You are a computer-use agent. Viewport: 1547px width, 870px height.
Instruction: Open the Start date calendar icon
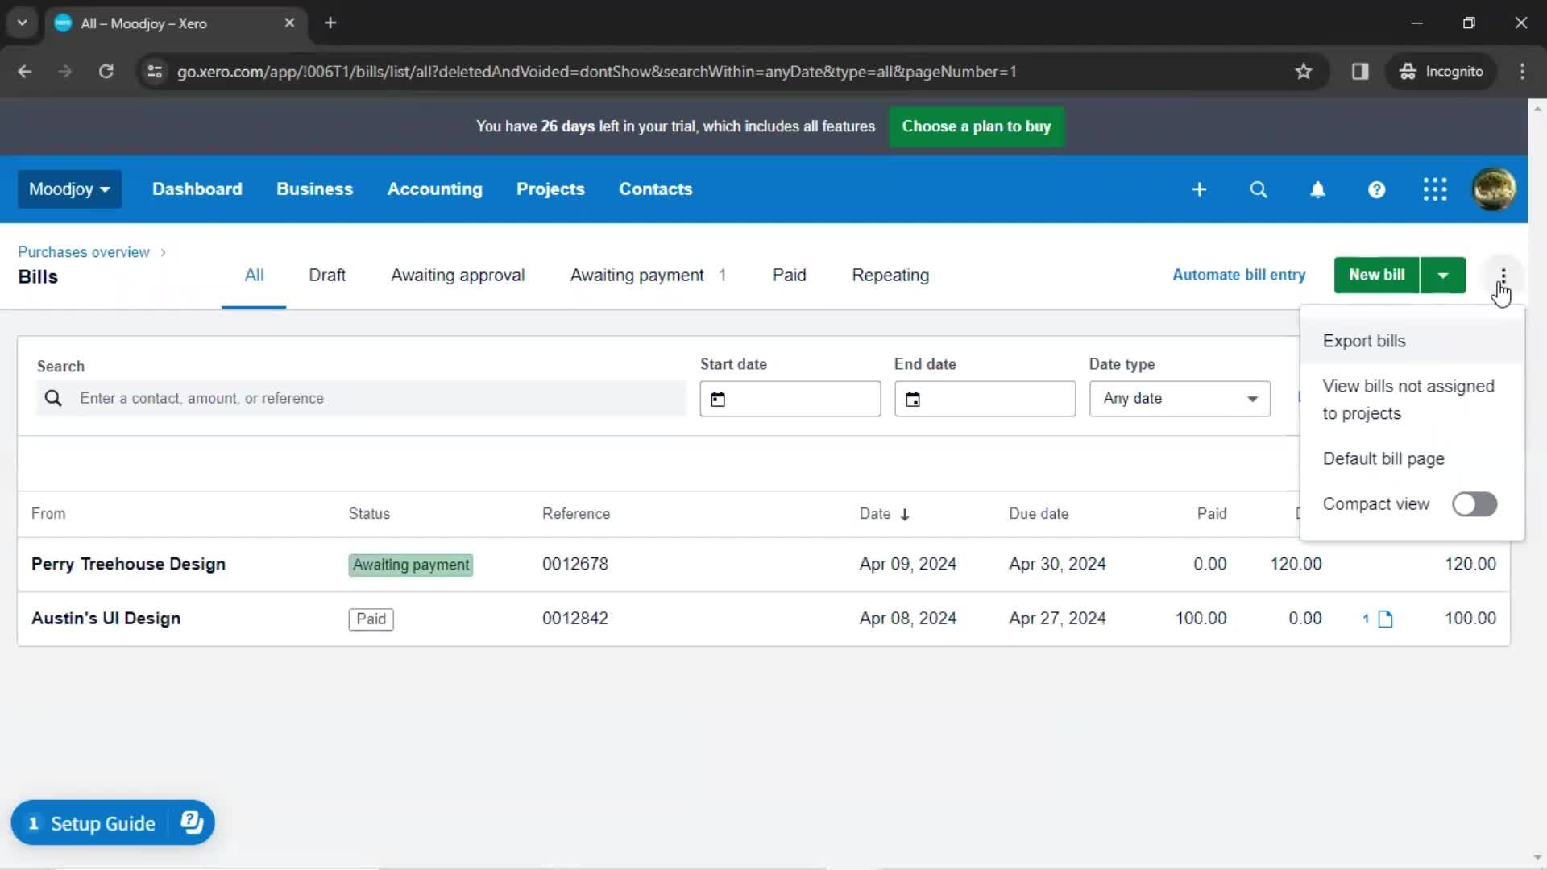(718, 399)
